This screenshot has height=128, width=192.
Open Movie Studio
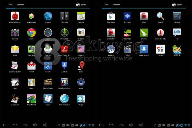tap(48, 82)
